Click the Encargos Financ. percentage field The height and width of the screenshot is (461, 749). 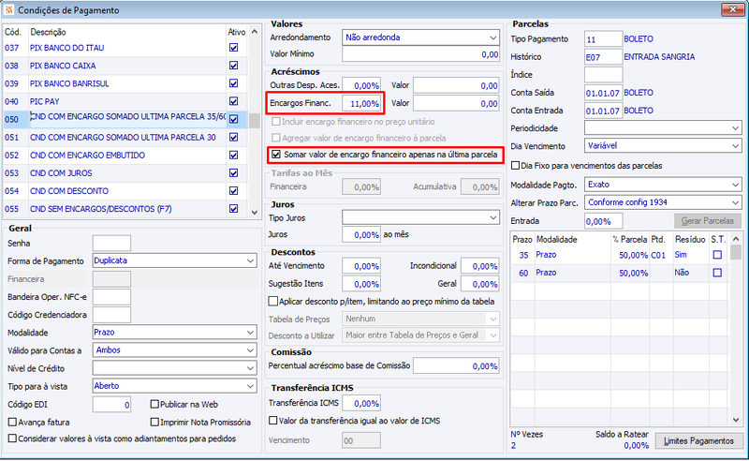(x=361, y=103)
